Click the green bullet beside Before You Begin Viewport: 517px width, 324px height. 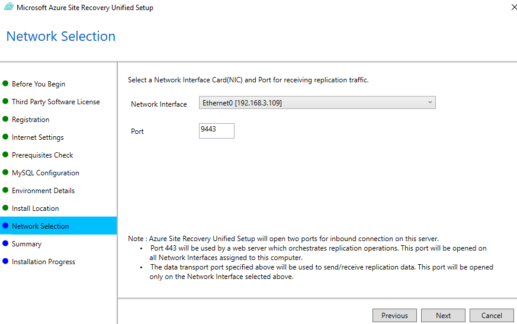pyautogui.click(x=5, y=84)
